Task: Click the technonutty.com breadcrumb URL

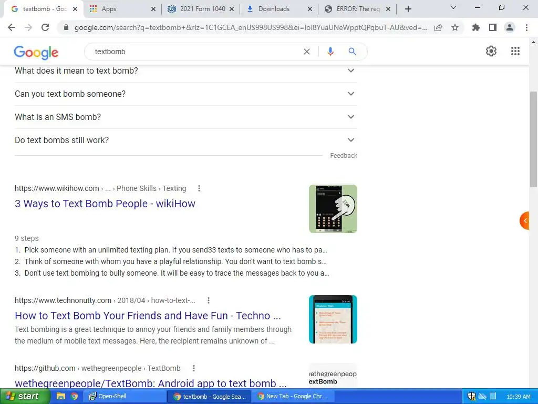Action: pyautogui.click(x=105, y=300)
